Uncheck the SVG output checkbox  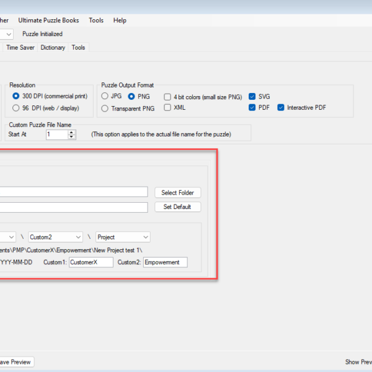252,97
